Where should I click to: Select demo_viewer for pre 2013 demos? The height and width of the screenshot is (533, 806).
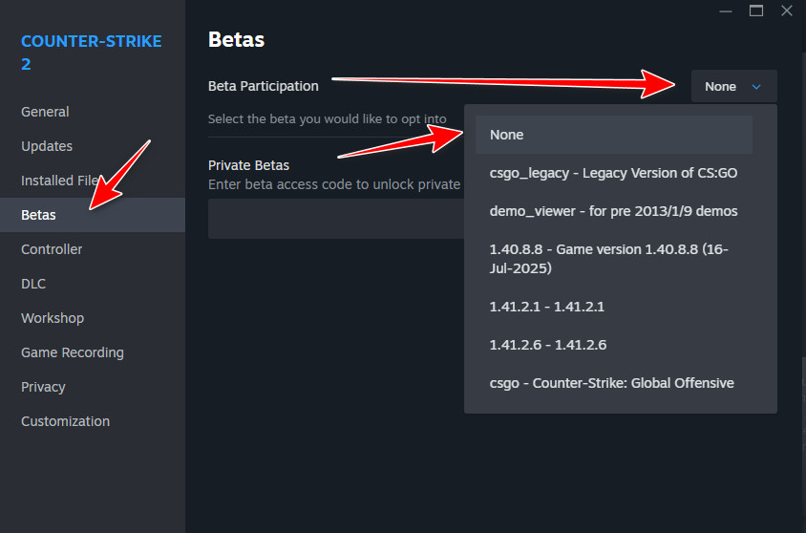point(613,211)
